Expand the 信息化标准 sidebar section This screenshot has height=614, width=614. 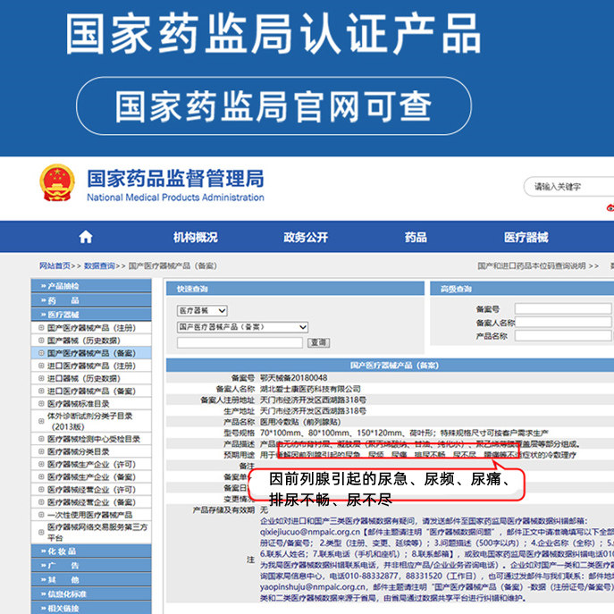(x=91, y=594)
